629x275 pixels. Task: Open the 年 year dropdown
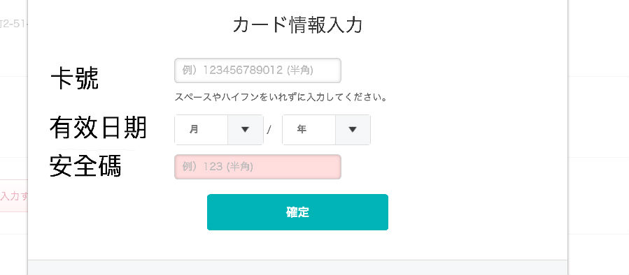[x=326, y=130]
